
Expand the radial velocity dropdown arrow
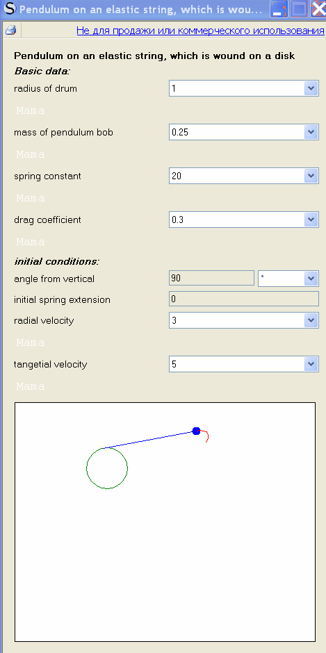click(x=311, y=320)
